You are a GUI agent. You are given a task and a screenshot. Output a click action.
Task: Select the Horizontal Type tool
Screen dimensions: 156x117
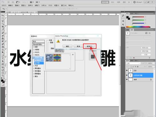tap(3, 58)
